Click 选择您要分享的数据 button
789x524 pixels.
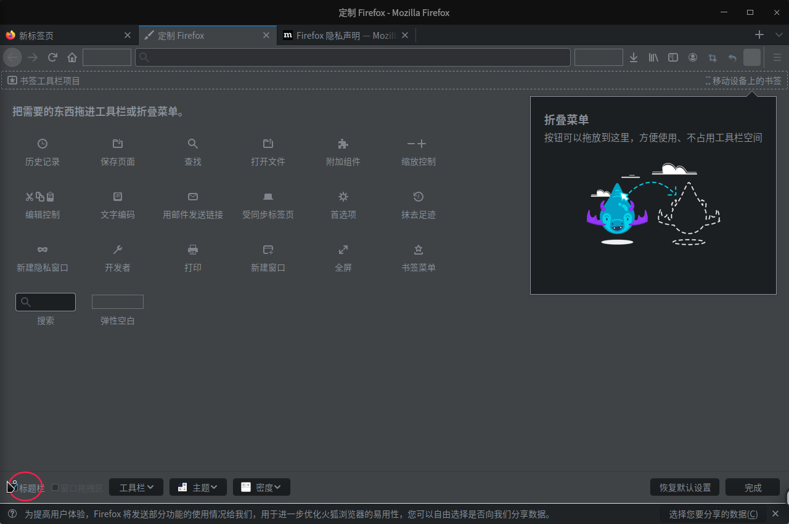click(713, 514)
